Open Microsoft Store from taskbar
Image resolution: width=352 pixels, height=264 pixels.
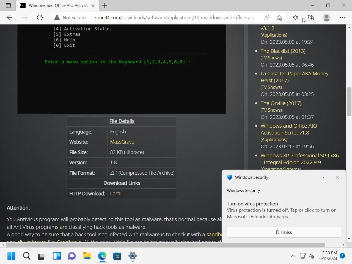[117, 256]
